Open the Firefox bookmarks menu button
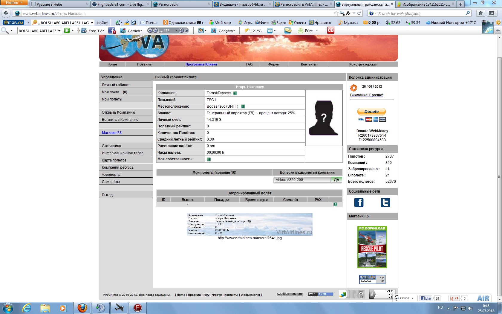 (492, 13)
